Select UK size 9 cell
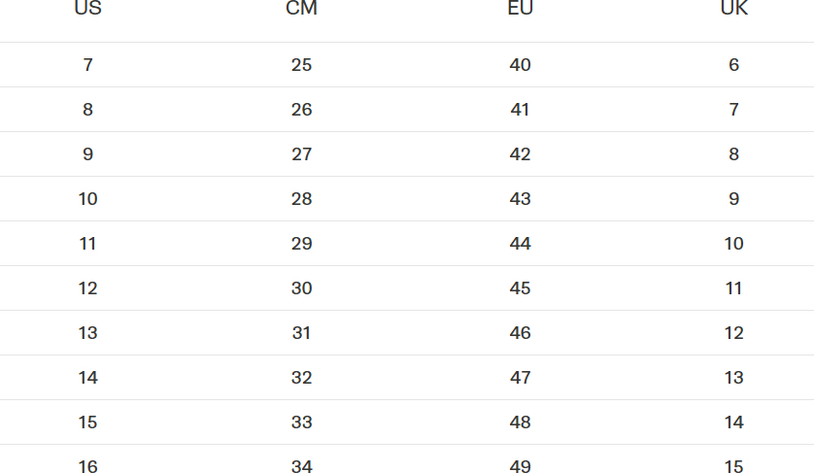This screenshot has height=473, width=814. (733, 199)
